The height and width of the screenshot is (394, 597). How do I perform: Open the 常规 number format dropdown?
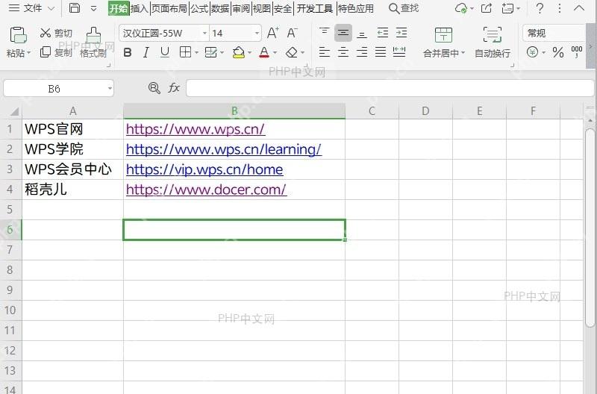point(554,33)
